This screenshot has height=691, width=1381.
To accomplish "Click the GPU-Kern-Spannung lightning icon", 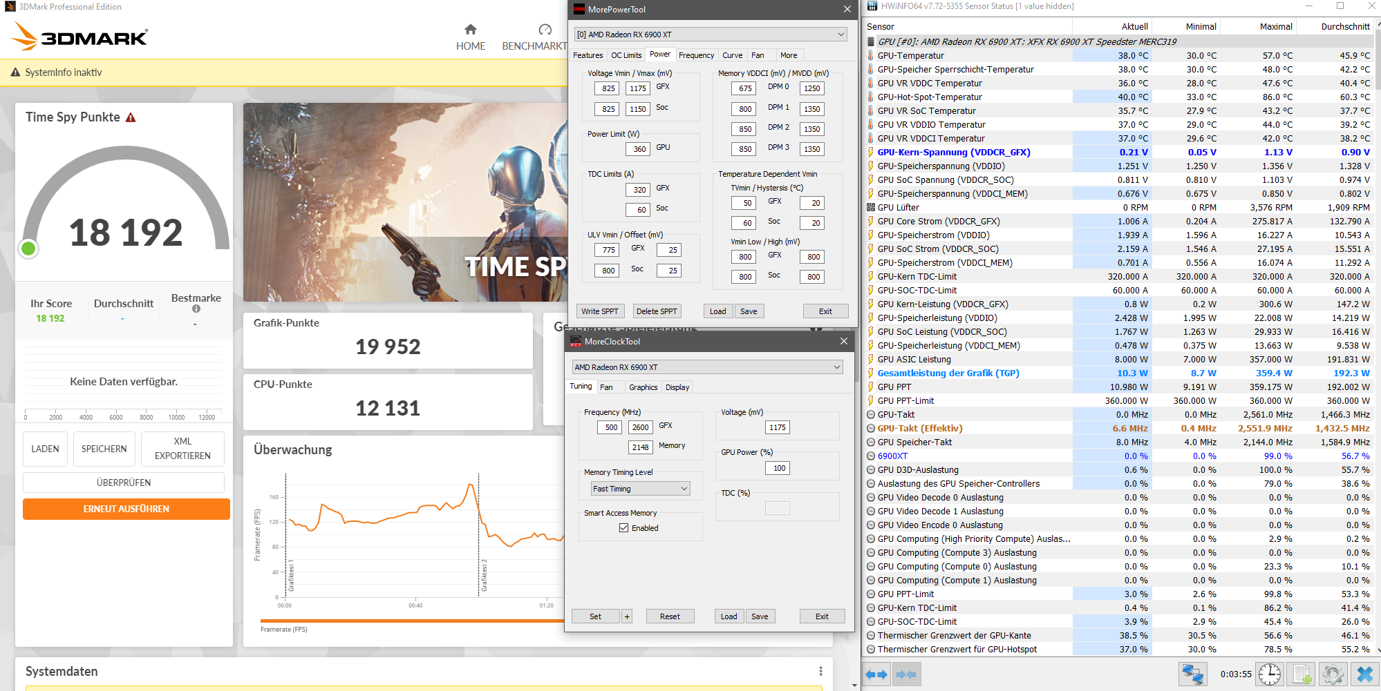I will tap(871, 152).
